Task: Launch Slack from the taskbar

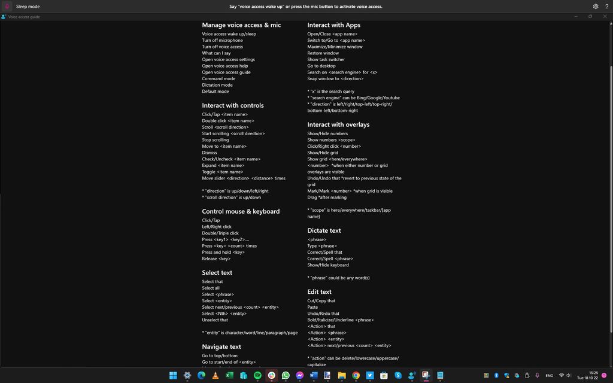Action: pyautogui.click(x=273, y=376)
